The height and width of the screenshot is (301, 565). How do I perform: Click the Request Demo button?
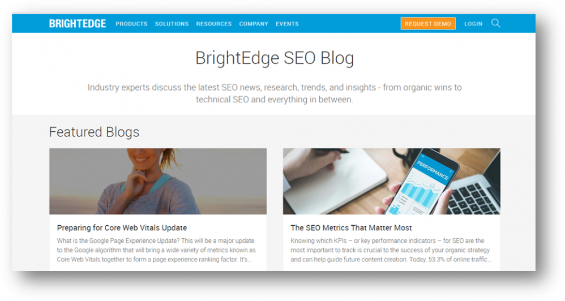428,24
